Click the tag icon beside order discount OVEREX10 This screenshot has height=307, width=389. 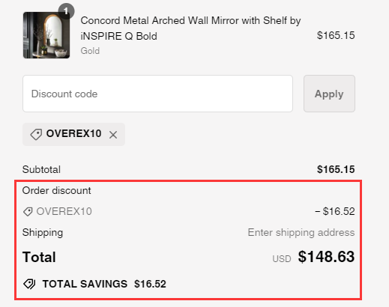28,212
